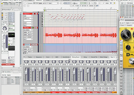Click the Channel Strip panel close circle

20,10
